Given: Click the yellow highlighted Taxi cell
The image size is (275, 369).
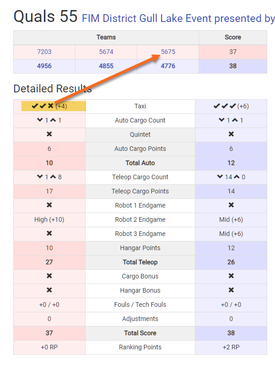Looking at the screenshot, I should [x=54, y=106].
